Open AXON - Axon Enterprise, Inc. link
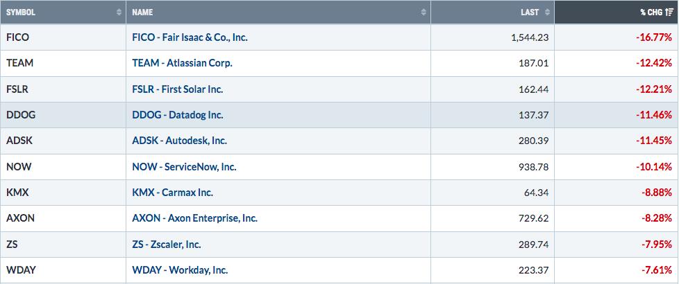The image size is (679, 284). pyautogui.click(x=195, y=218)
